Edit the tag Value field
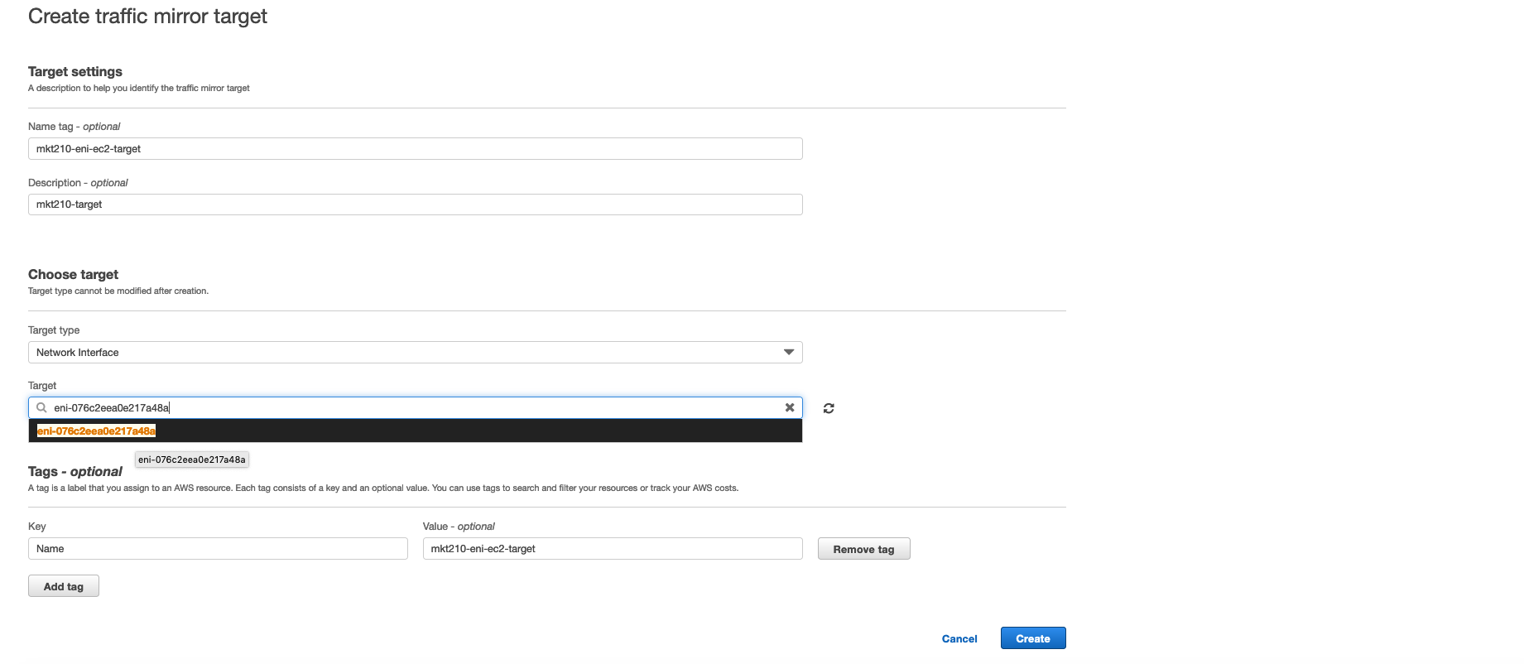This screenshot has width=1524, height=664. [x=612, y=549]
